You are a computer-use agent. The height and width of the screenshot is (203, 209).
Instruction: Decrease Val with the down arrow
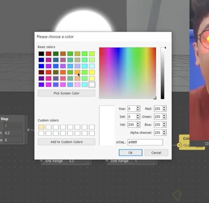pos(138,126)
